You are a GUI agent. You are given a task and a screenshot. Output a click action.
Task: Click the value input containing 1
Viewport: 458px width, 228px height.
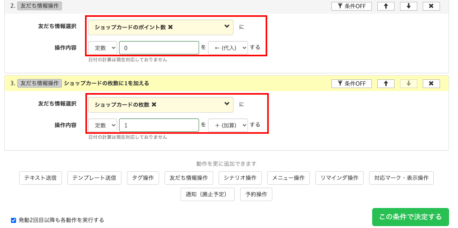pyautogui.click(x=159, y=125)
